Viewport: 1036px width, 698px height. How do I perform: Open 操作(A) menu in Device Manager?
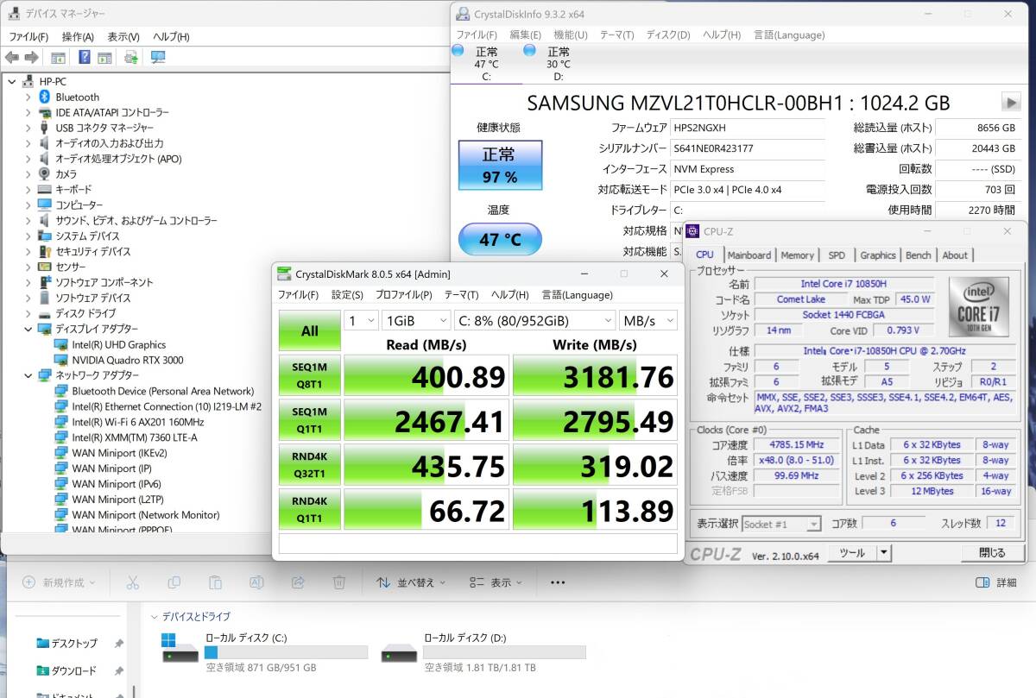tap(78, 36)
